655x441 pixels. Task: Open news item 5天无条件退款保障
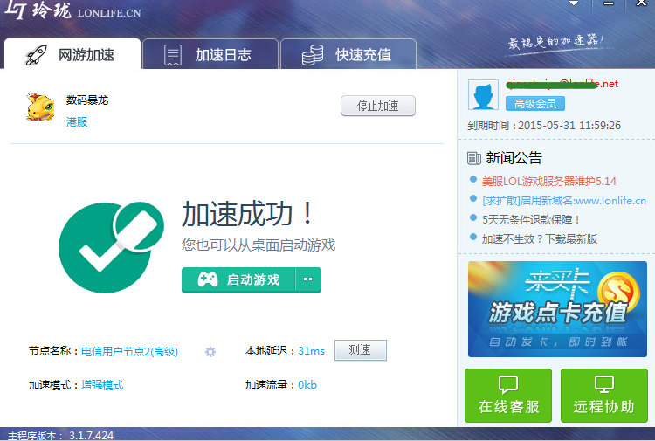[x=531, y=220]
